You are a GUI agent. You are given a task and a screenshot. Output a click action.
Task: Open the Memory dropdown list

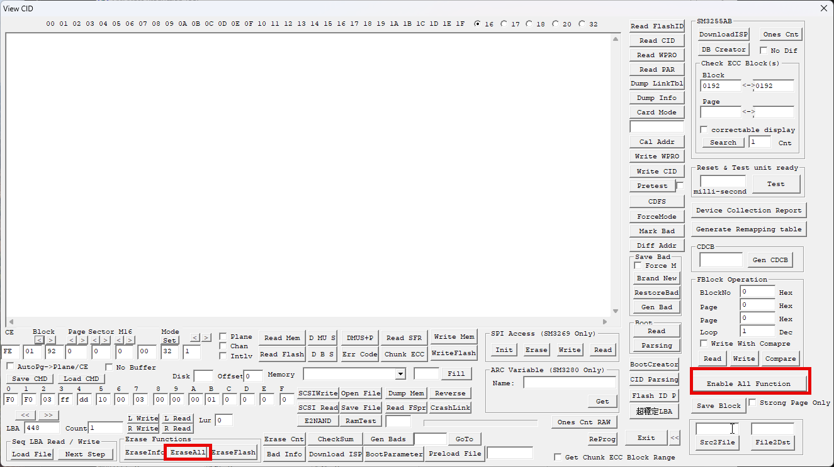400,375
